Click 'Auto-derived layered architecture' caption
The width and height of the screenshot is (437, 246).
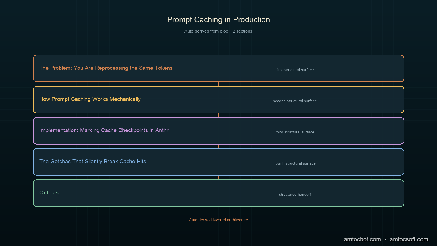(x=218, y=220)
